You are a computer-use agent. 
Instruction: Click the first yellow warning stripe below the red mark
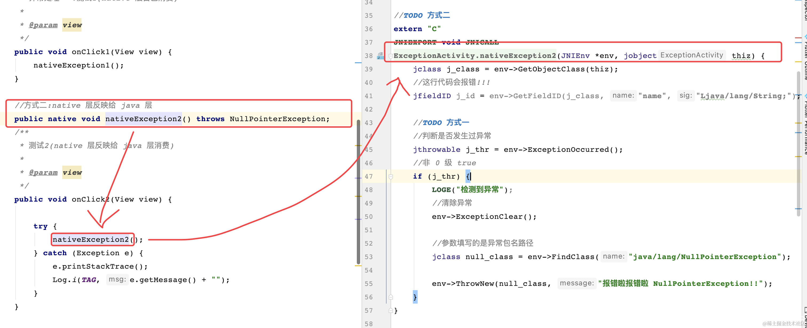pos(798,62)
